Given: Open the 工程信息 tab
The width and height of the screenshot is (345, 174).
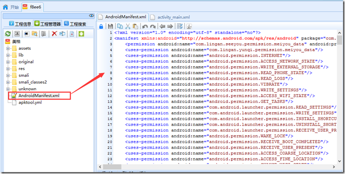Looking at the screenshot, I should [20, 23].
